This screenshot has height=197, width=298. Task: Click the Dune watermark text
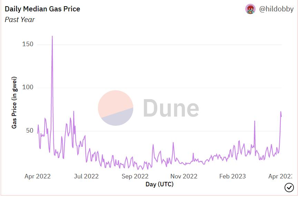tap(171, 108)
